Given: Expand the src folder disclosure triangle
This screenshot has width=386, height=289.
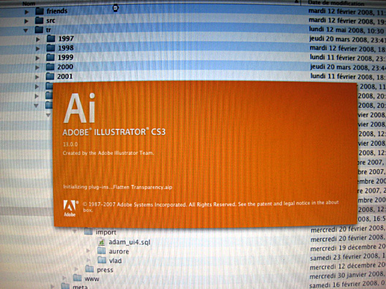Looking at the screenshot, I should click(27, 22).
